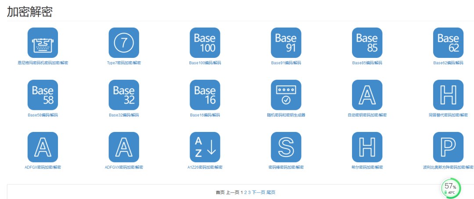The image size is (474, 199).
Task: Go to pagination page 3
Action: (x=249, y=192)
